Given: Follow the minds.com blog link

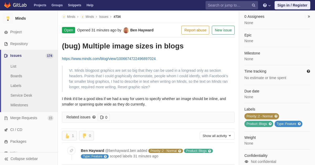Looking at the screenshot, I should [109, 59].
